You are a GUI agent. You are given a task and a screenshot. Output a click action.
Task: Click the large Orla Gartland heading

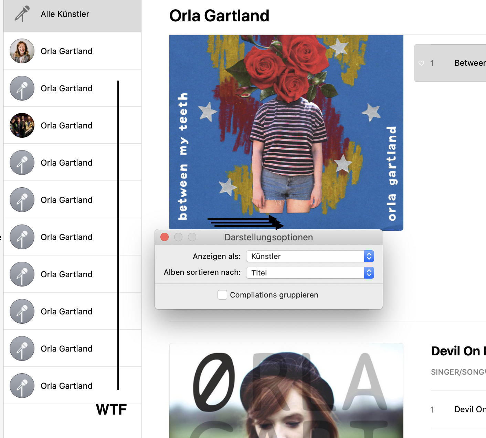tap(219, 16)
